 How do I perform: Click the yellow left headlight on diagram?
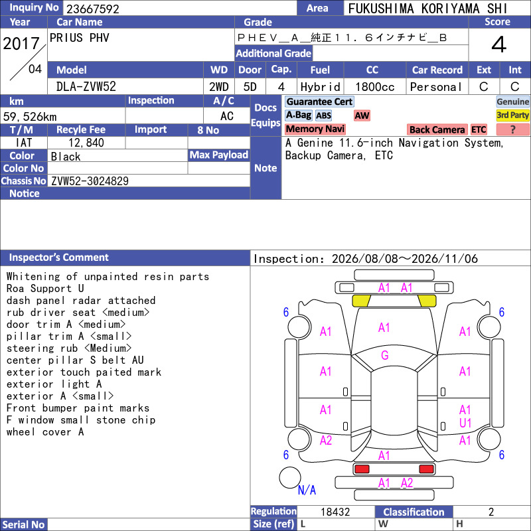(x=361, y=301)
